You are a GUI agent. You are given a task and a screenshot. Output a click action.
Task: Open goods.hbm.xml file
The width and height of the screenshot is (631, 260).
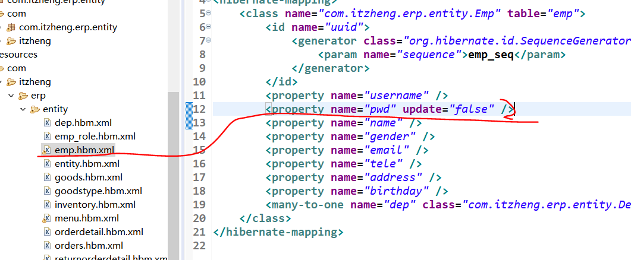tap(89, 177)
